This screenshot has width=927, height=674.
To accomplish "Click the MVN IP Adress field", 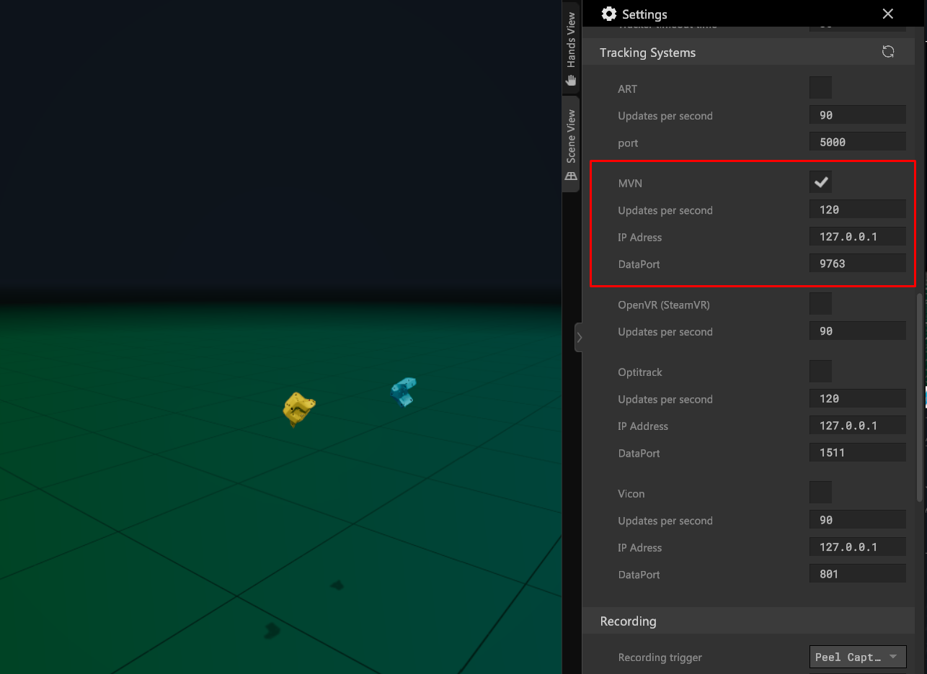I will (x=858, y=236).
